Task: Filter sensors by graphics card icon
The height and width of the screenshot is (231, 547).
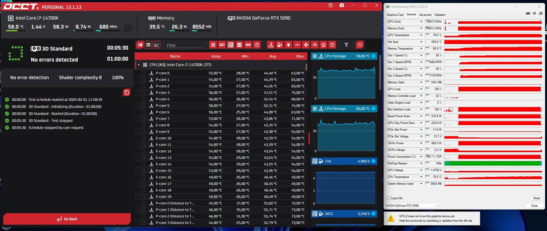Action: coord(222,45)
